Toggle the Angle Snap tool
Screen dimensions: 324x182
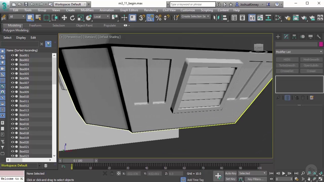click(x=150, y=17)
